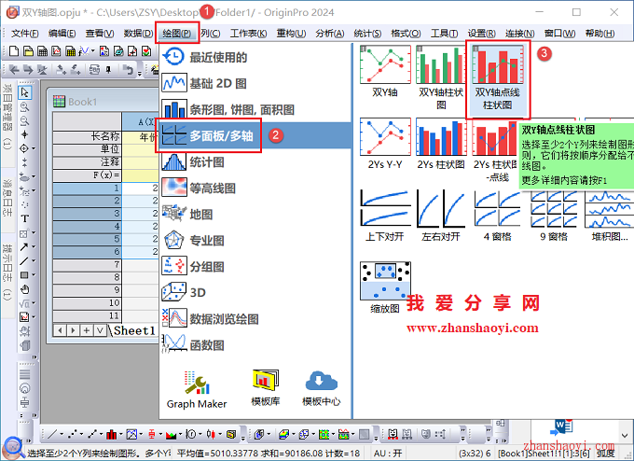The image size is (634, 461).
Task: Open the 文件(F) menu
Action: click(24, 34)
